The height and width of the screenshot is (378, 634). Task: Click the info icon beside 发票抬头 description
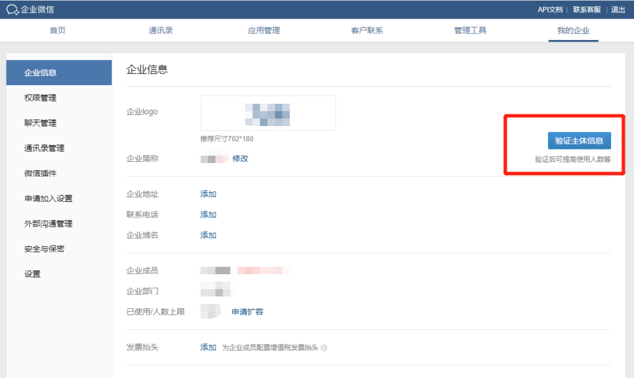pyautogui.click(x=324, y=348)
